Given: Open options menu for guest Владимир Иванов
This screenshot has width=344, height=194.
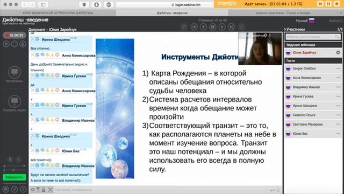Looking at the screenshot, I should click(x=338, y=87).
